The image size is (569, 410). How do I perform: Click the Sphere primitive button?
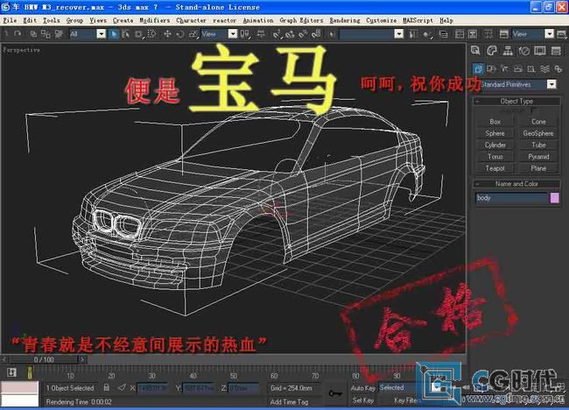point(495,133)
